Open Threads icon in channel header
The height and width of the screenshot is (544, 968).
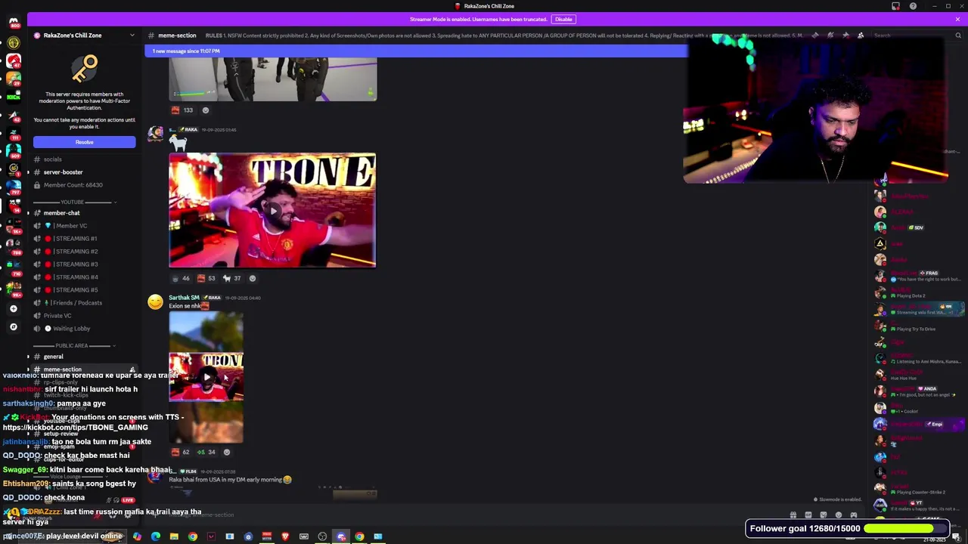coord(815,36)
